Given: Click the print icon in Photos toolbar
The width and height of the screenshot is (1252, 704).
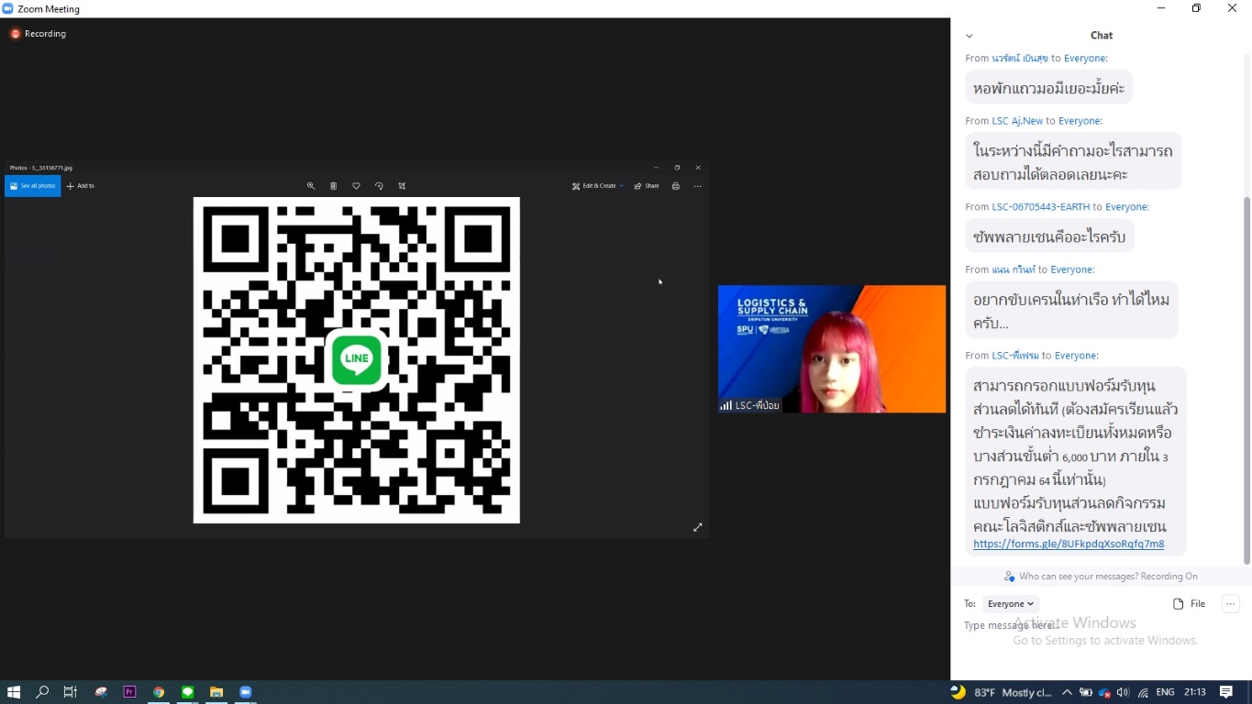Looking at the screenshot, I should click(676, 186).
